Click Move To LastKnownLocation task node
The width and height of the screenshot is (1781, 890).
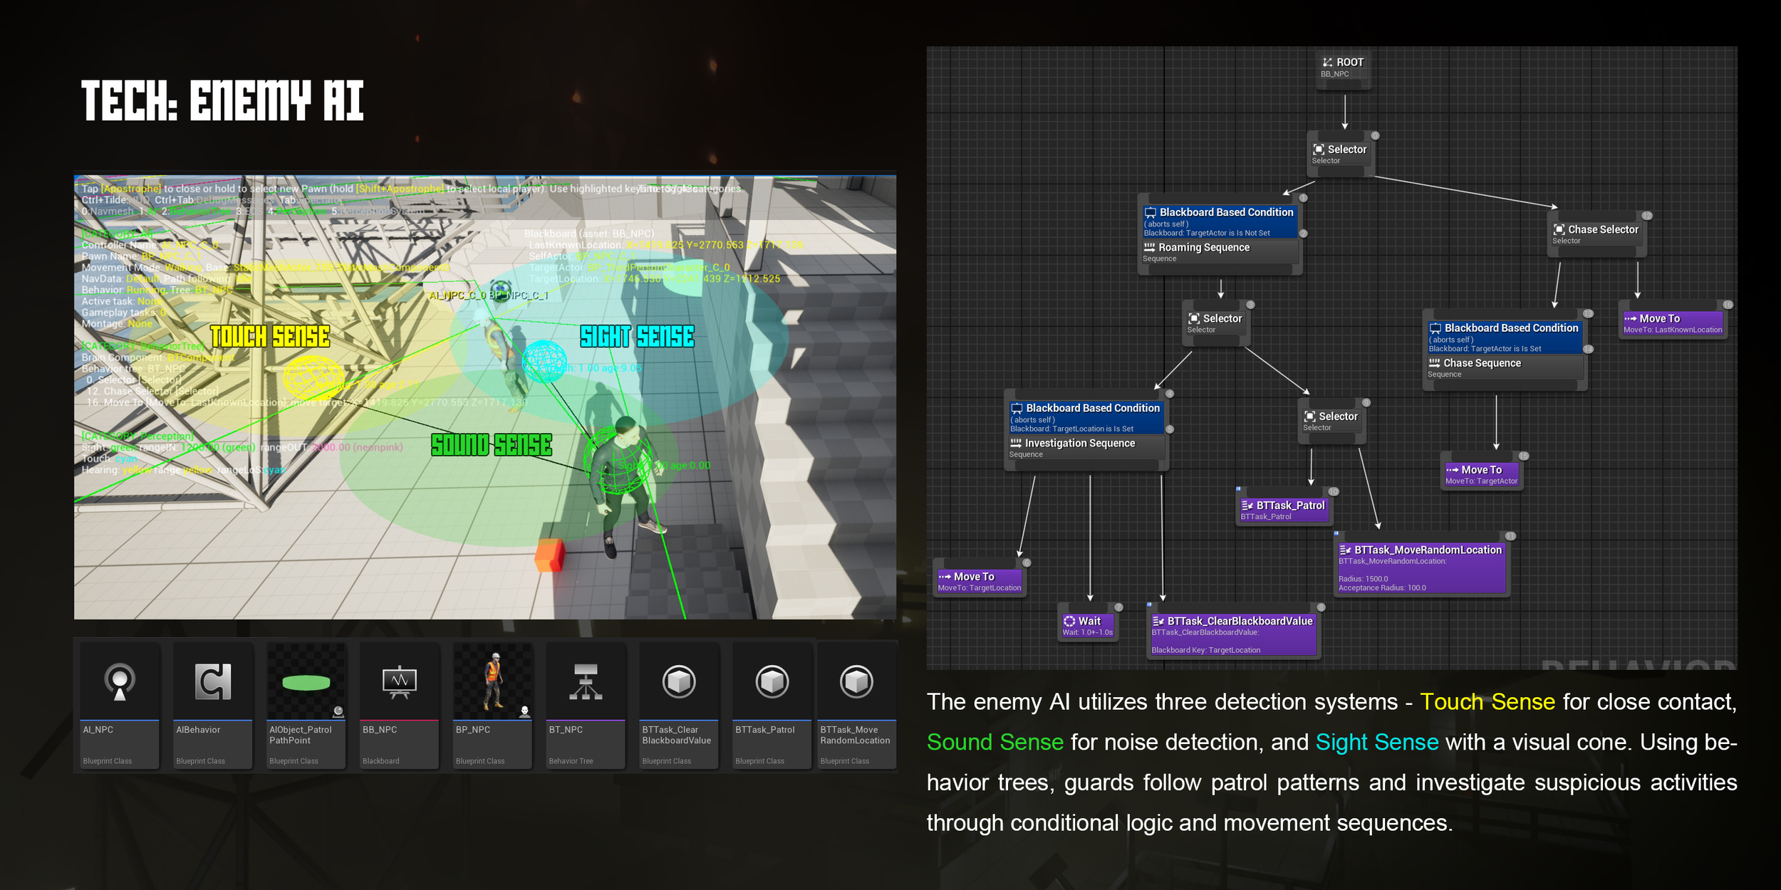1672,323
